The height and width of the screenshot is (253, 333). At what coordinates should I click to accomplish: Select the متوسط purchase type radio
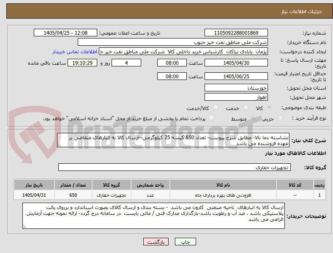[x=253, y=118]
